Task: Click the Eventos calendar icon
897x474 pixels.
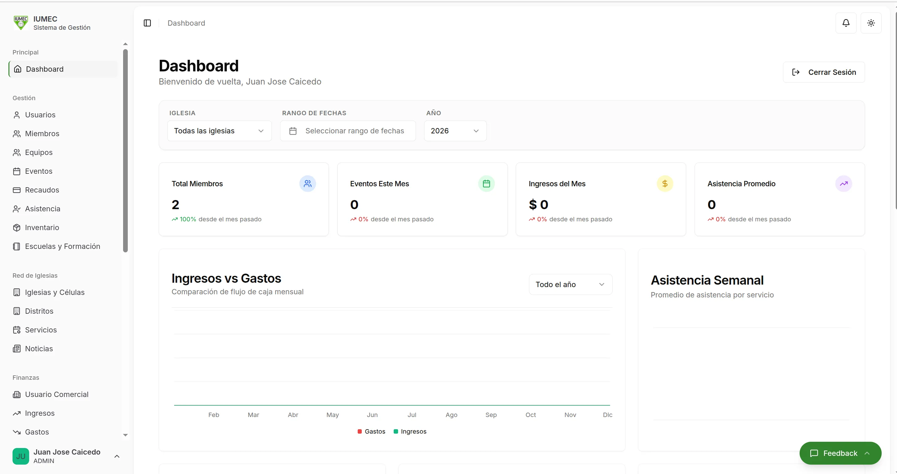Action: (x=16, y=171)
